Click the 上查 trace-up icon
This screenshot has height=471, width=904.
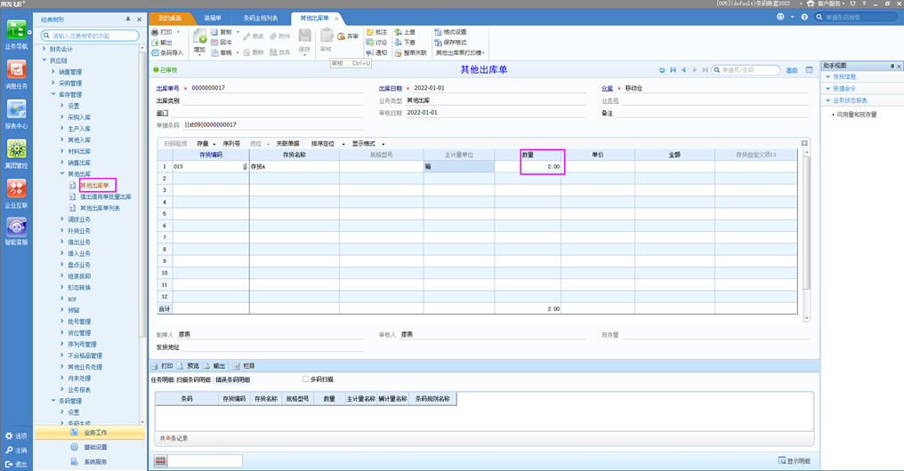(399, 32)
